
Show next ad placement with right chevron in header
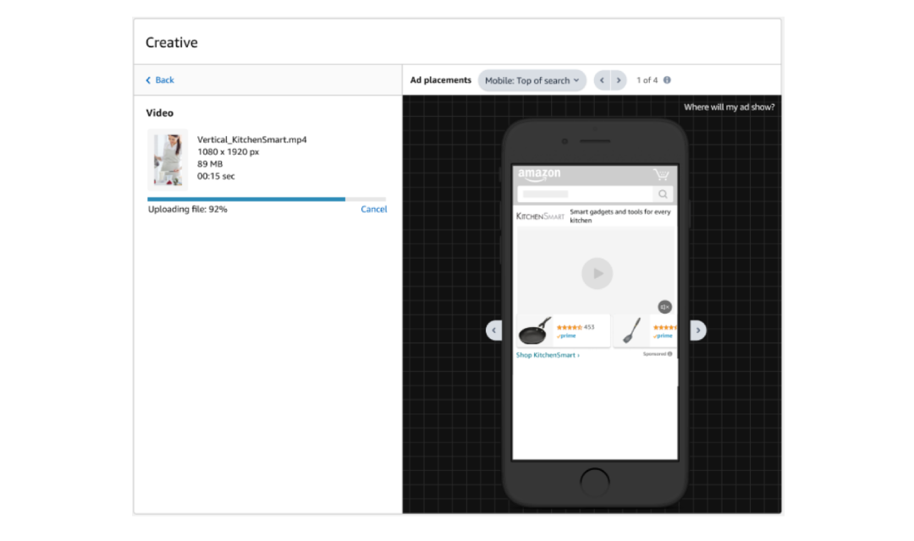[619, 80]
